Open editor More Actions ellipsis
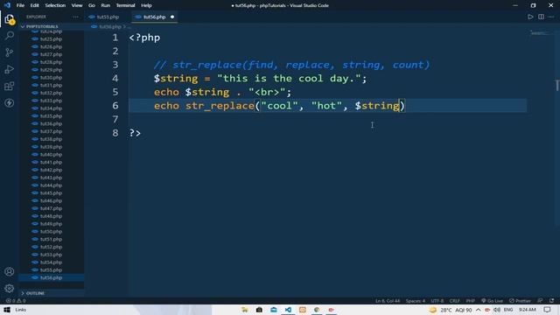The image size is (560, 315). 551,17
